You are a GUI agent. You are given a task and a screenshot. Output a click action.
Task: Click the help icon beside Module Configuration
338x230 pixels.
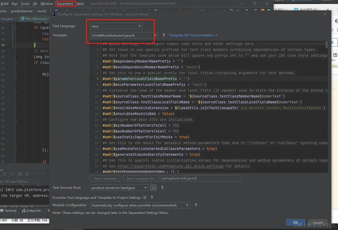[196, 205]
